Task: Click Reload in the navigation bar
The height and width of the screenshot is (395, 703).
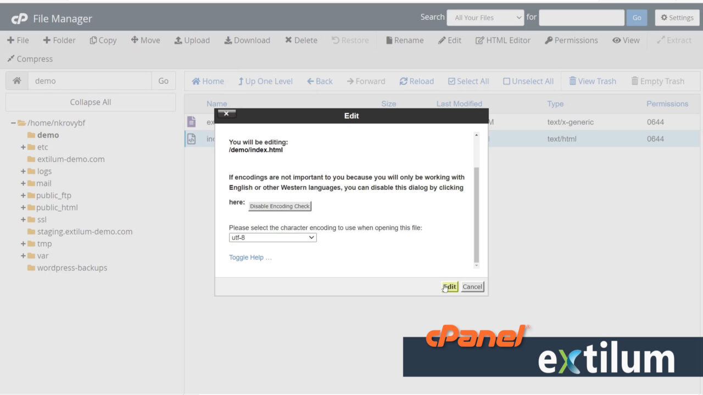Action: point(416,81)
